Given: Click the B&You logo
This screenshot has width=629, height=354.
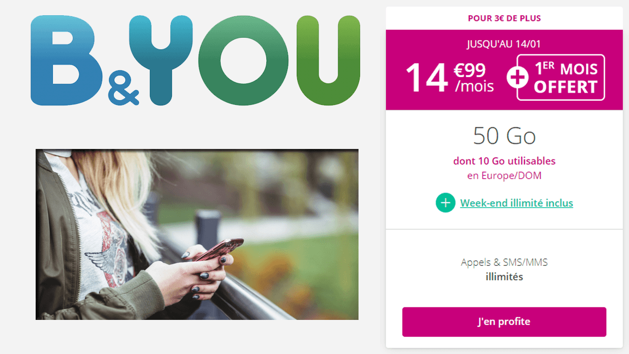Looking at the screenshot, I should (195, 60).
